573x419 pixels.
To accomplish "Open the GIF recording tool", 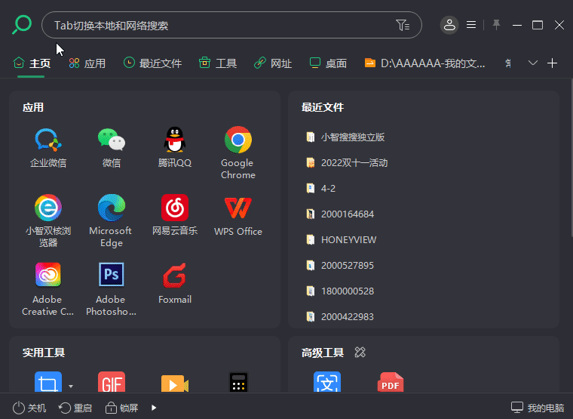I will (x=112, y=382).
